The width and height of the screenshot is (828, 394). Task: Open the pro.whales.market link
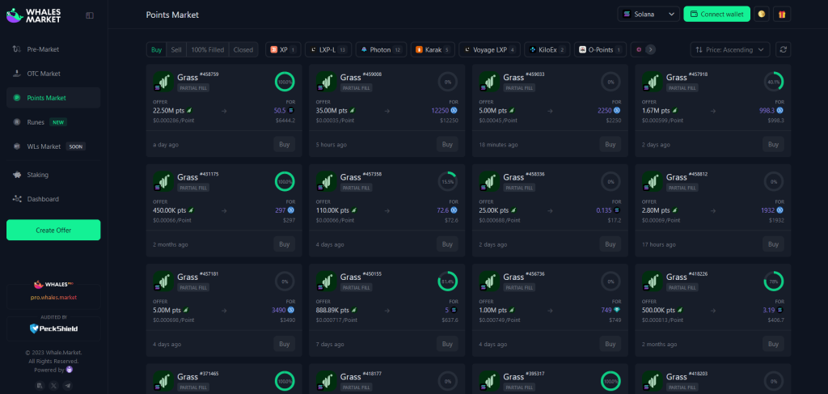pyautogui.click(x=53, y=298)
